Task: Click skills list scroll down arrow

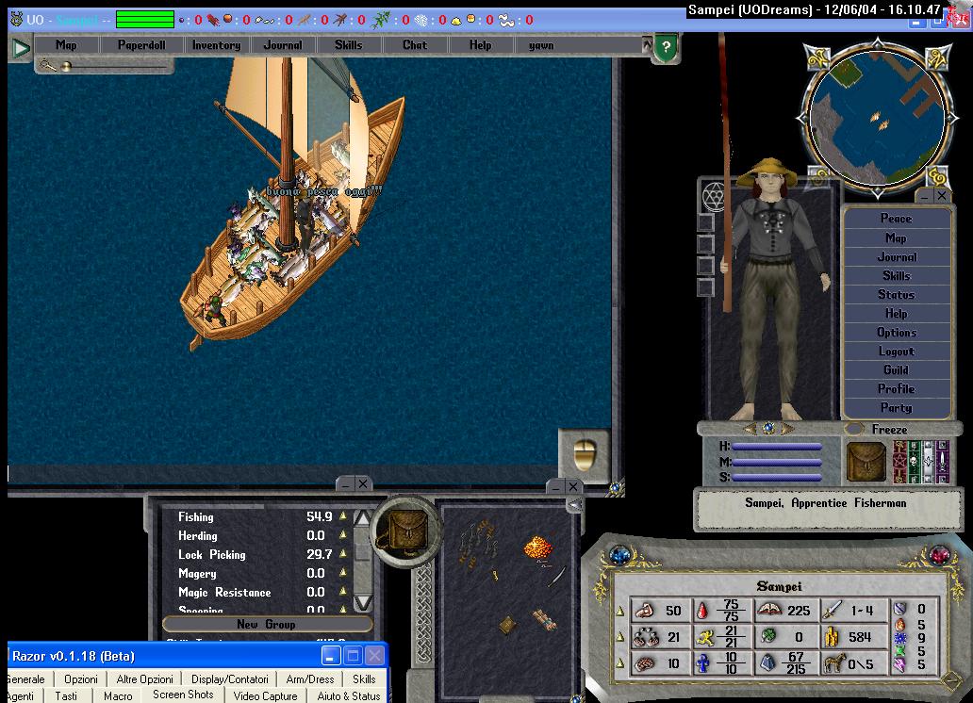Action: tap(363, 602)
